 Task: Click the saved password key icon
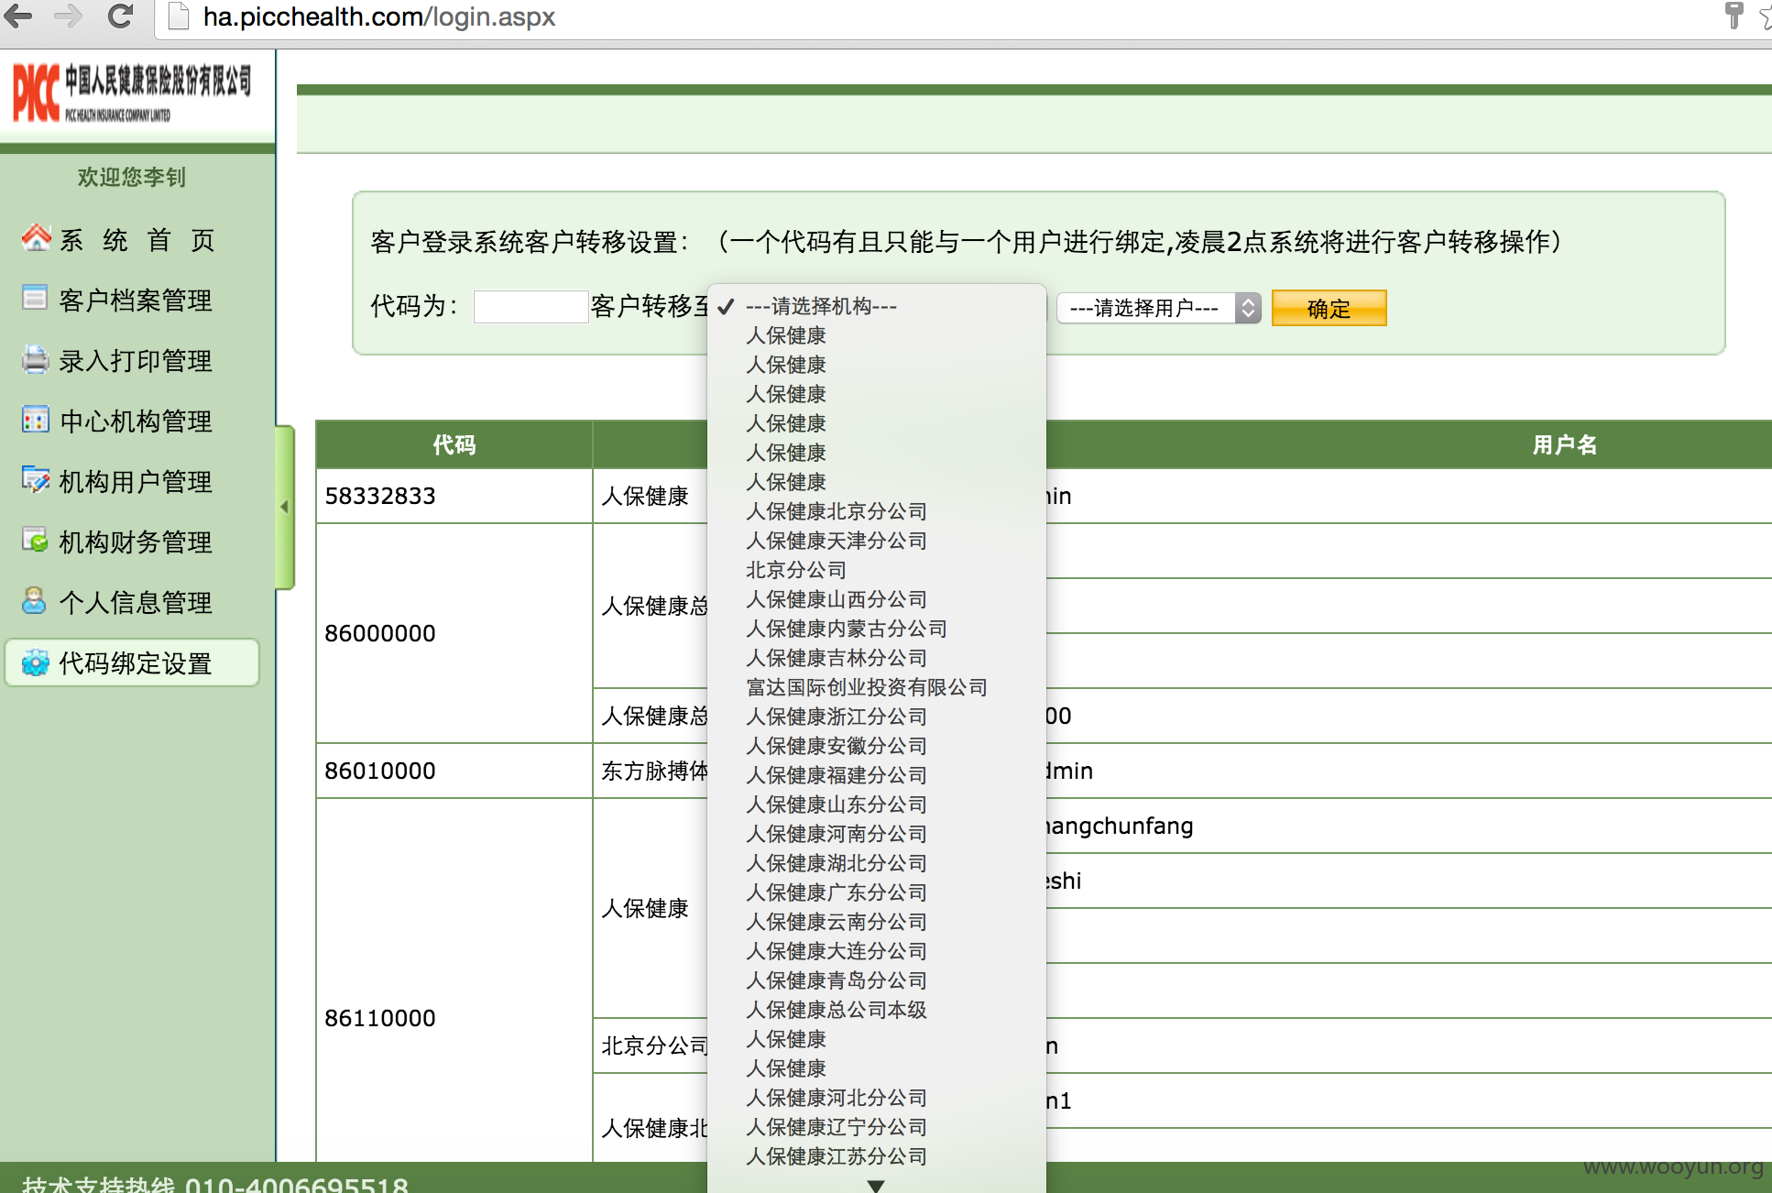pos(1734,16)
